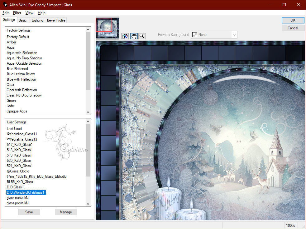
Task: Close the Eye Candy Glass window
Action: tap(299, 5)
